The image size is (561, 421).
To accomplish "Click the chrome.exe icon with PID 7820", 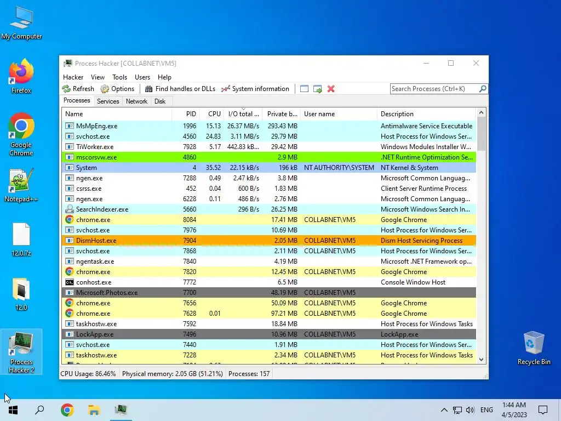I will click(x=70, y=272).
